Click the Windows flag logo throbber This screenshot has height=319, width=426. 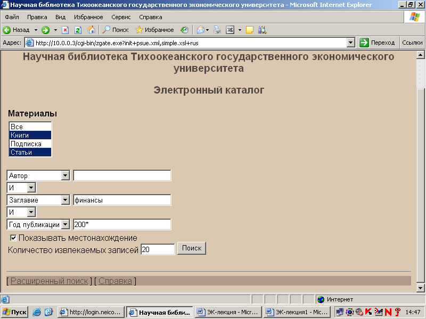click(x=415, y=17)
